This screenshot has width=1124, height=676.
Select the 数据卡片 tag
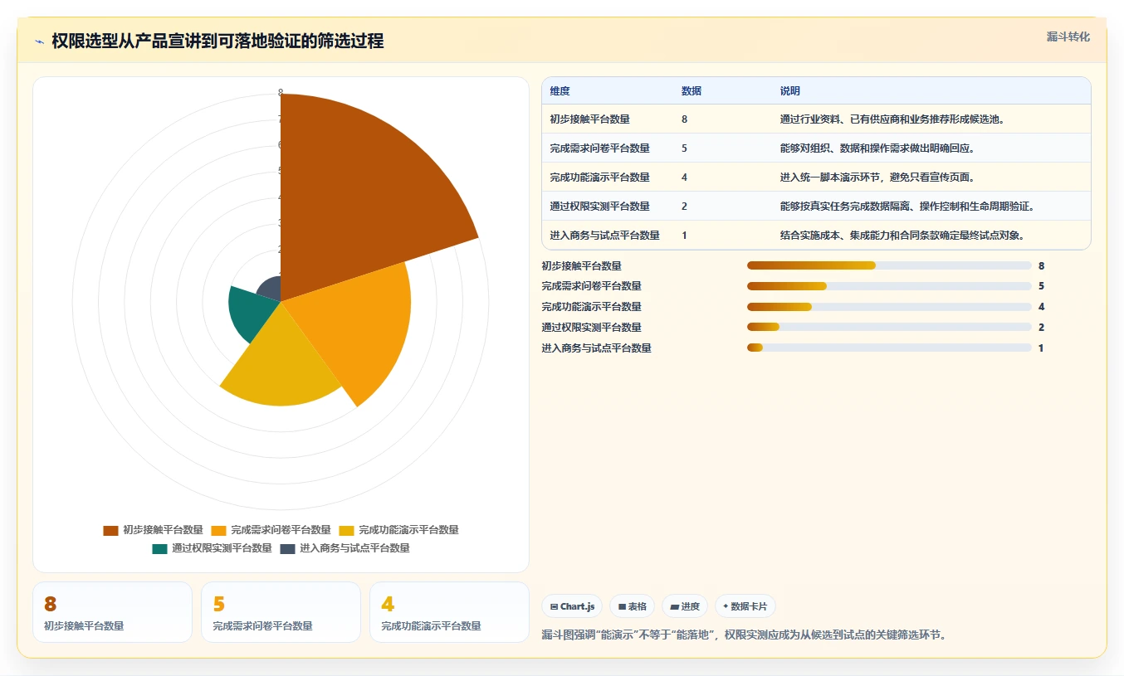[745, 606]
